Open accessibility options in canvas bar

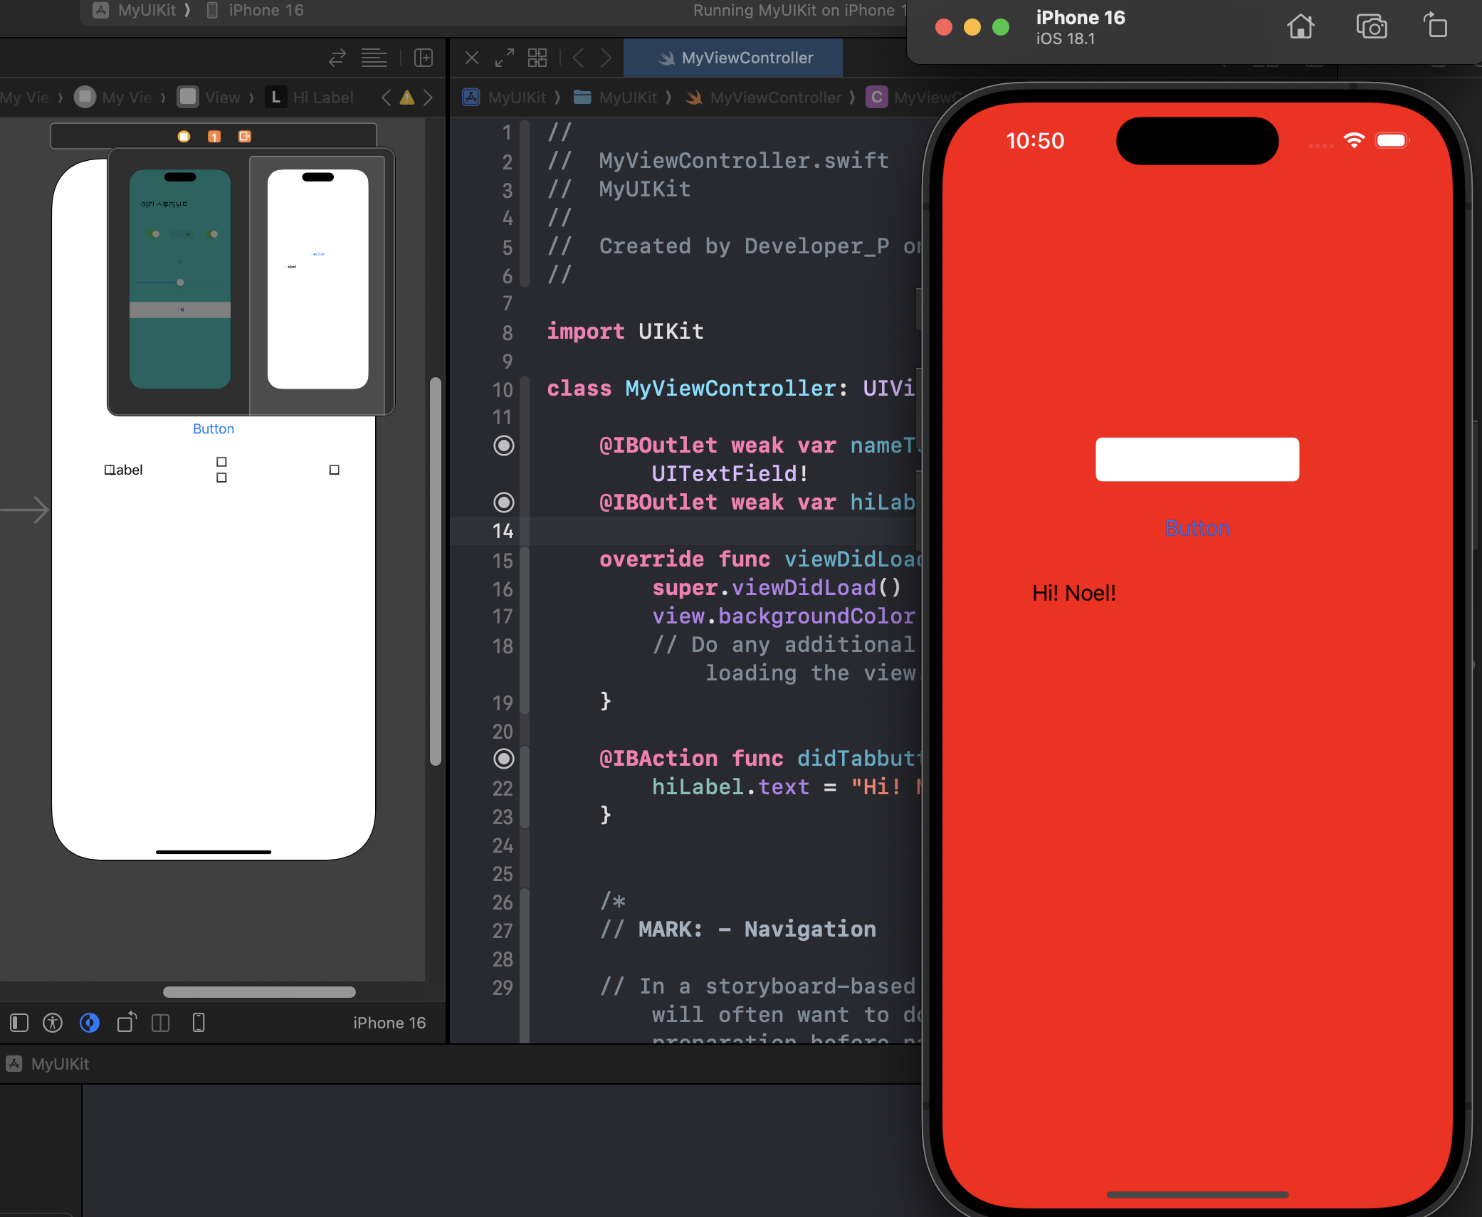coord(53,1023)
